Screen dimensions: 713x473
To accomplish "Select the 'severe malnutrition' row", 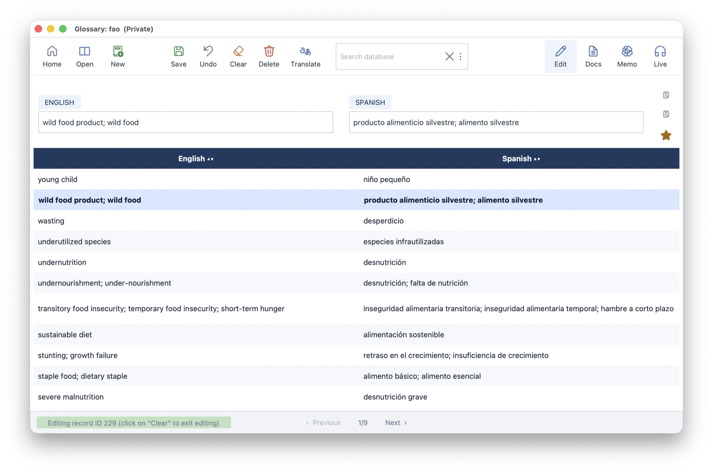I will tap(356, 397).
